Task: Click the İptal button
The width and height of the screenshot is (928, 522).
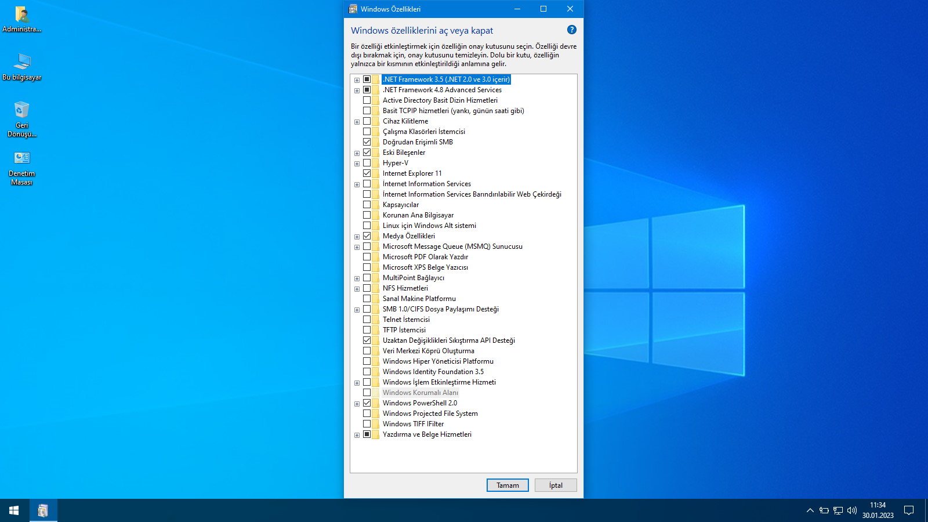Action: click(x=555, y=485)
